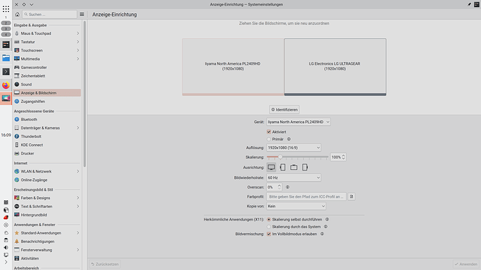Open the file manager from the panel

tap(6, 58)
